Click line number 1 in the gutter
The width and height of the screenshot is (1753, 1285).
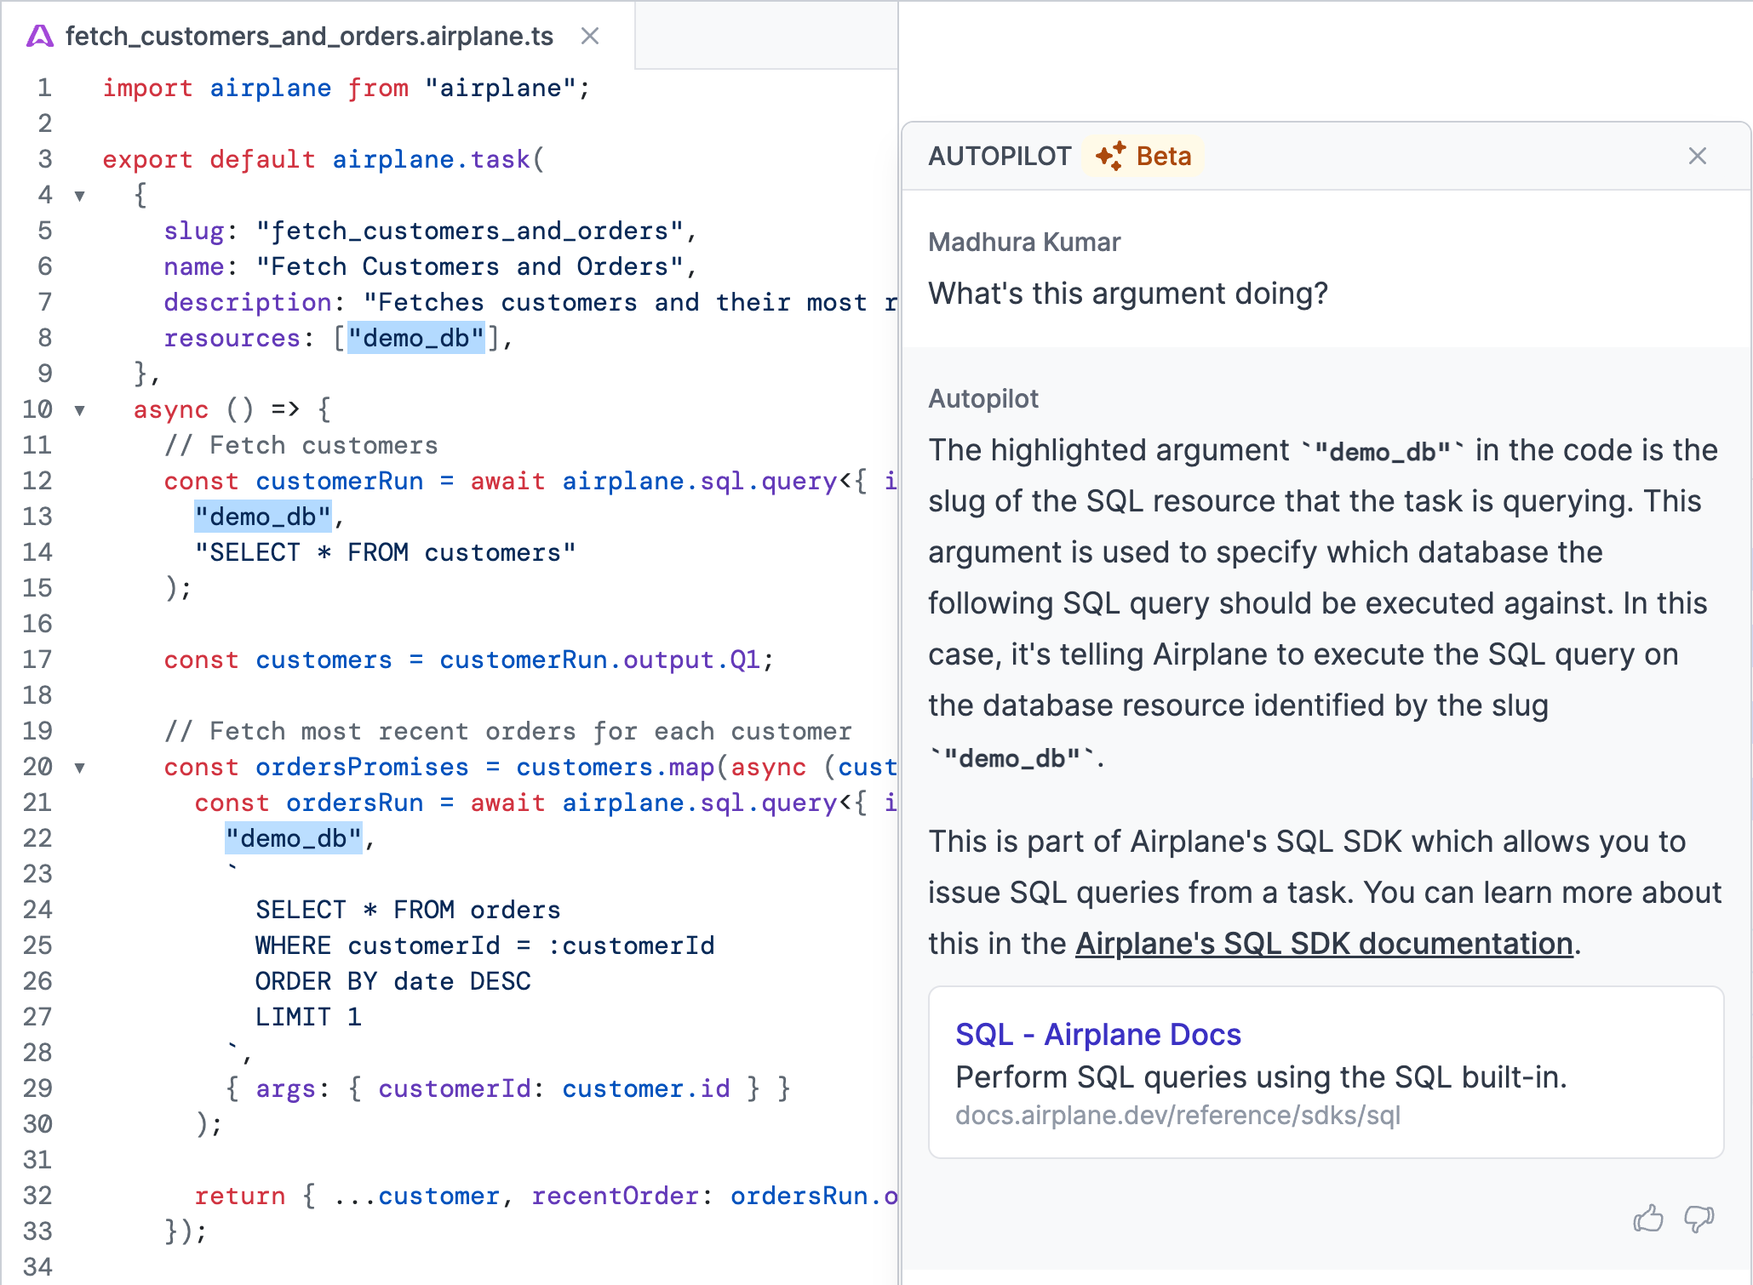click(44, 88)
